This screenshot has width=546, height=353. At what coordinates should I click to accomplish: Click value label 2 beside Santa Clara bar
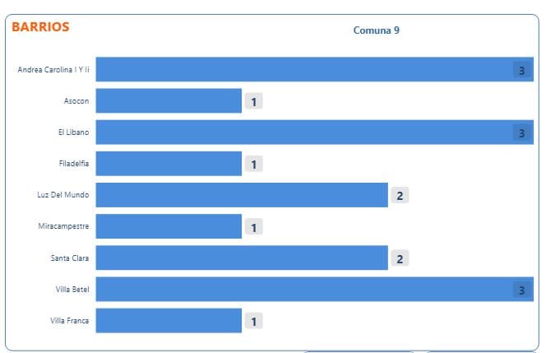tap(400, 258)
